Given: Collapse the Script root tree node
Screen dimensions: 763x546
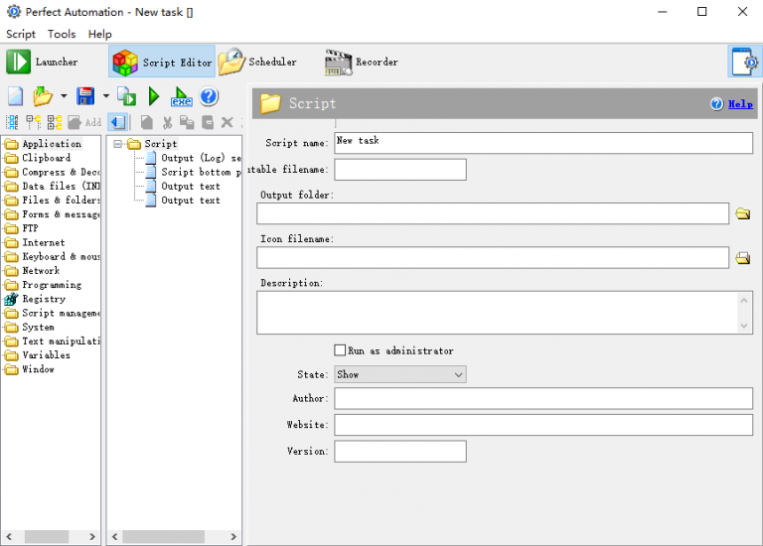Looking at the screenshot, I should click(x=117, y=144).
